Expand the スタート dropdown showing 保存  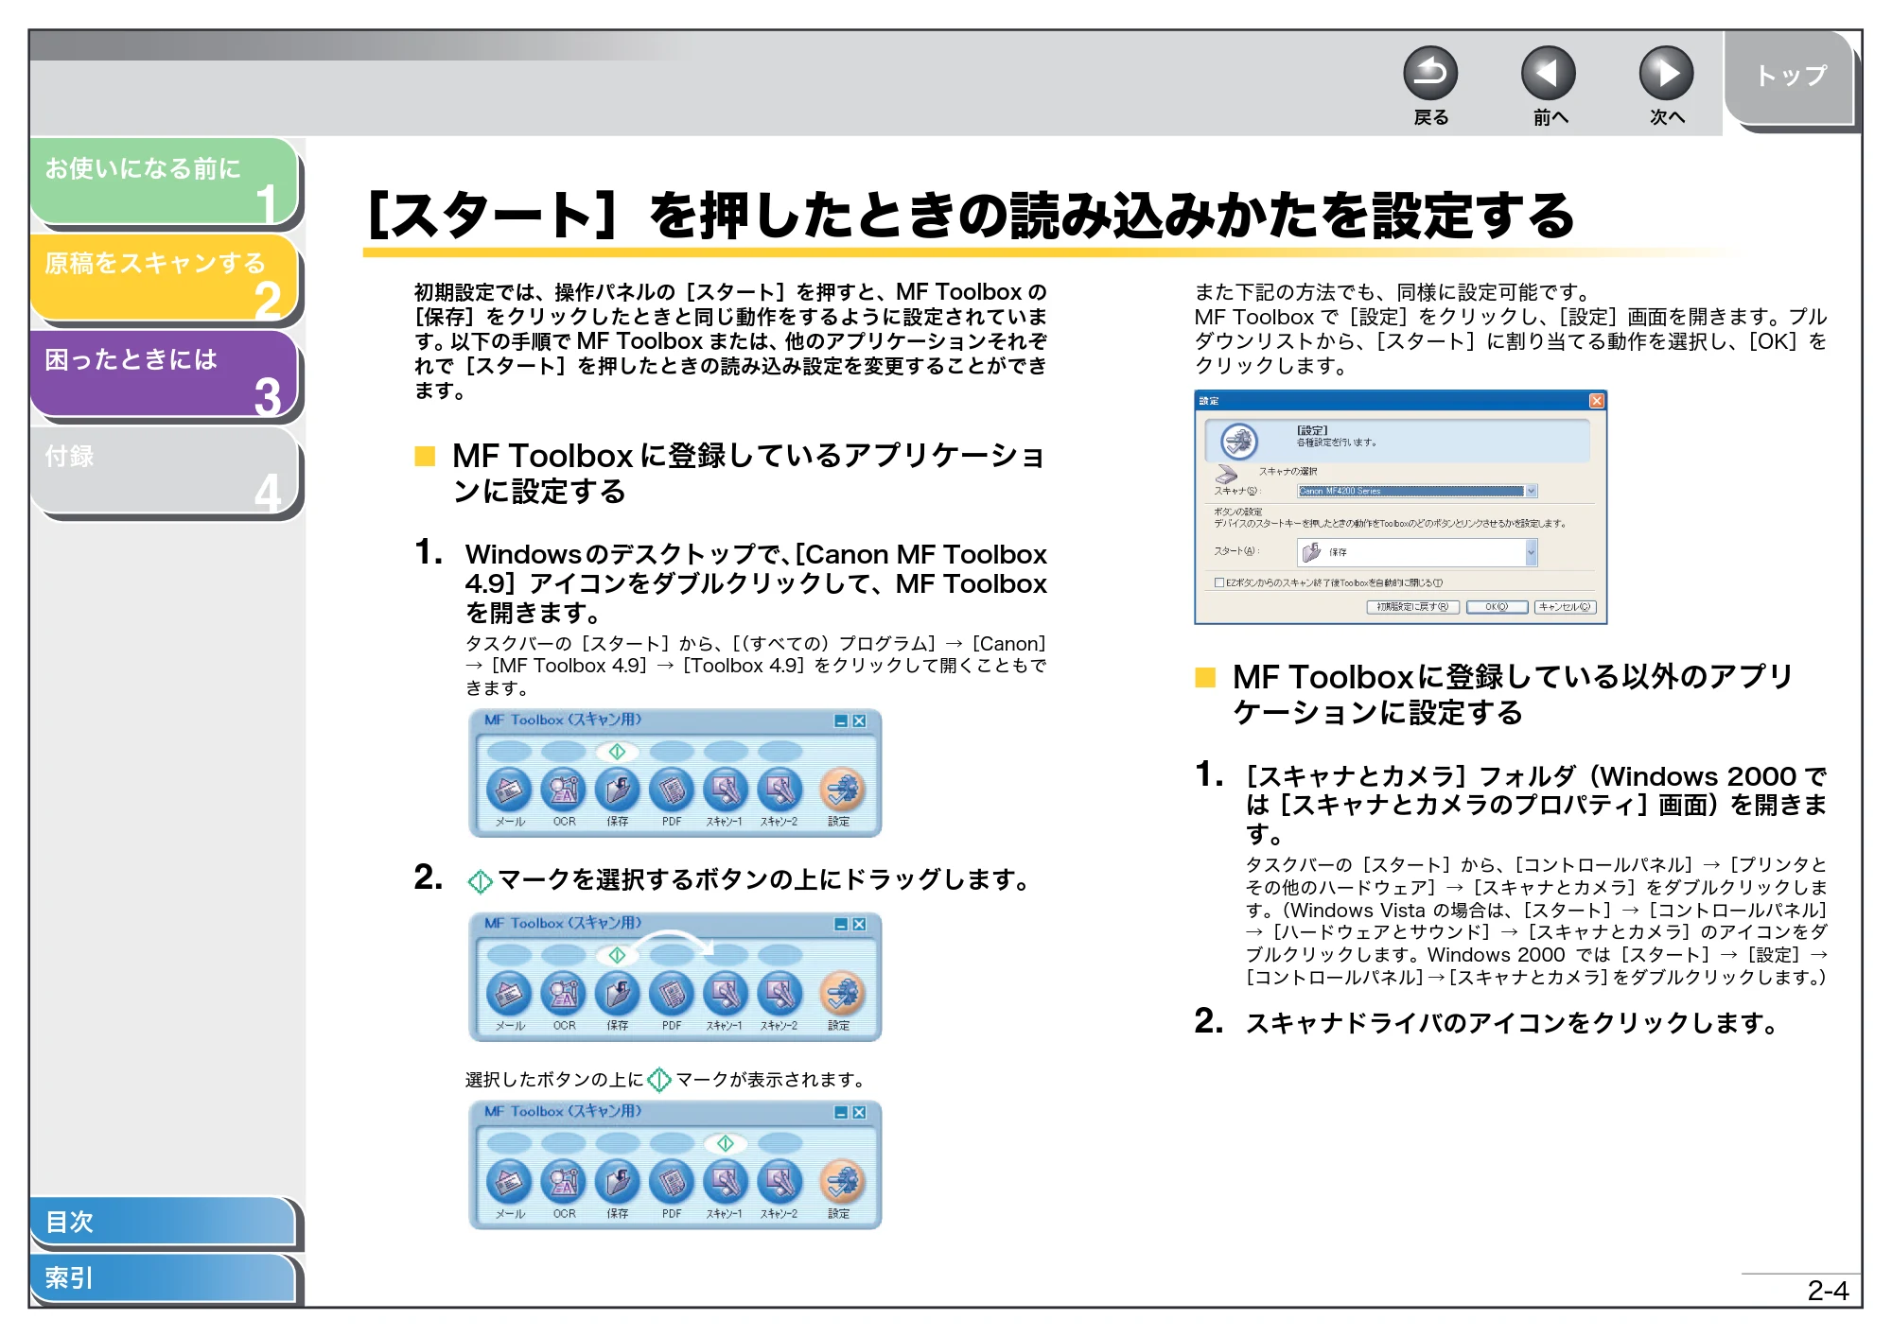coord(1417,552)
